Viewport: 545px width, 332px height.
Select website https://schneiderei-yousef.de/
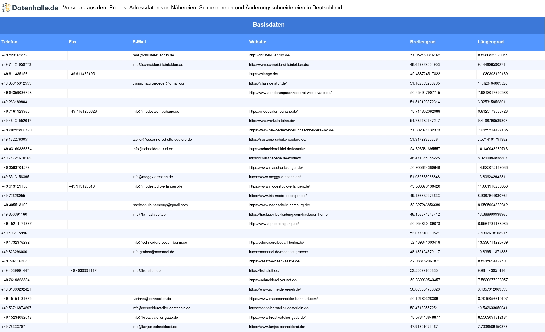point(273,280)
